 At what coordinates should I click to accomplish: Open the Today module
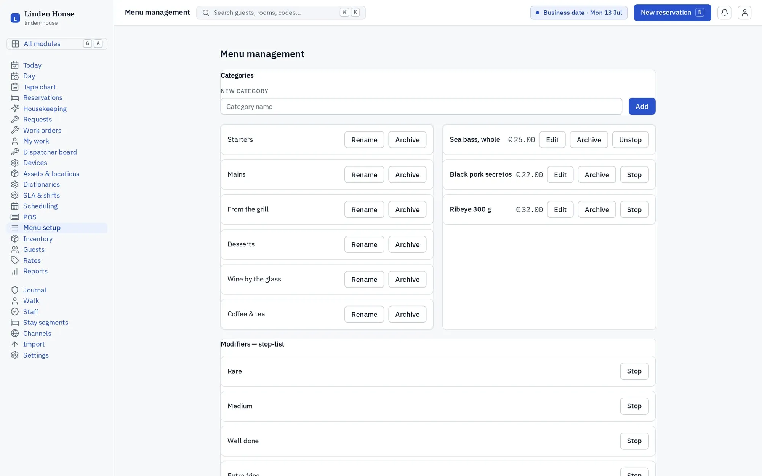click(57, 65)
